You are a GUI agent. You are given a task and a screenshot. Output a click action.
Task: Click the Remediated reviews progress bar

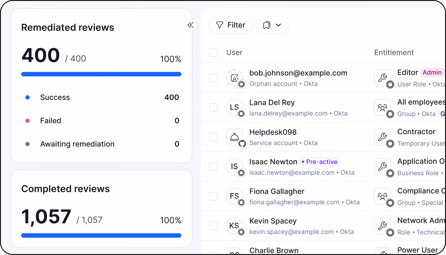pyautogui.click(x=101, y=74)
